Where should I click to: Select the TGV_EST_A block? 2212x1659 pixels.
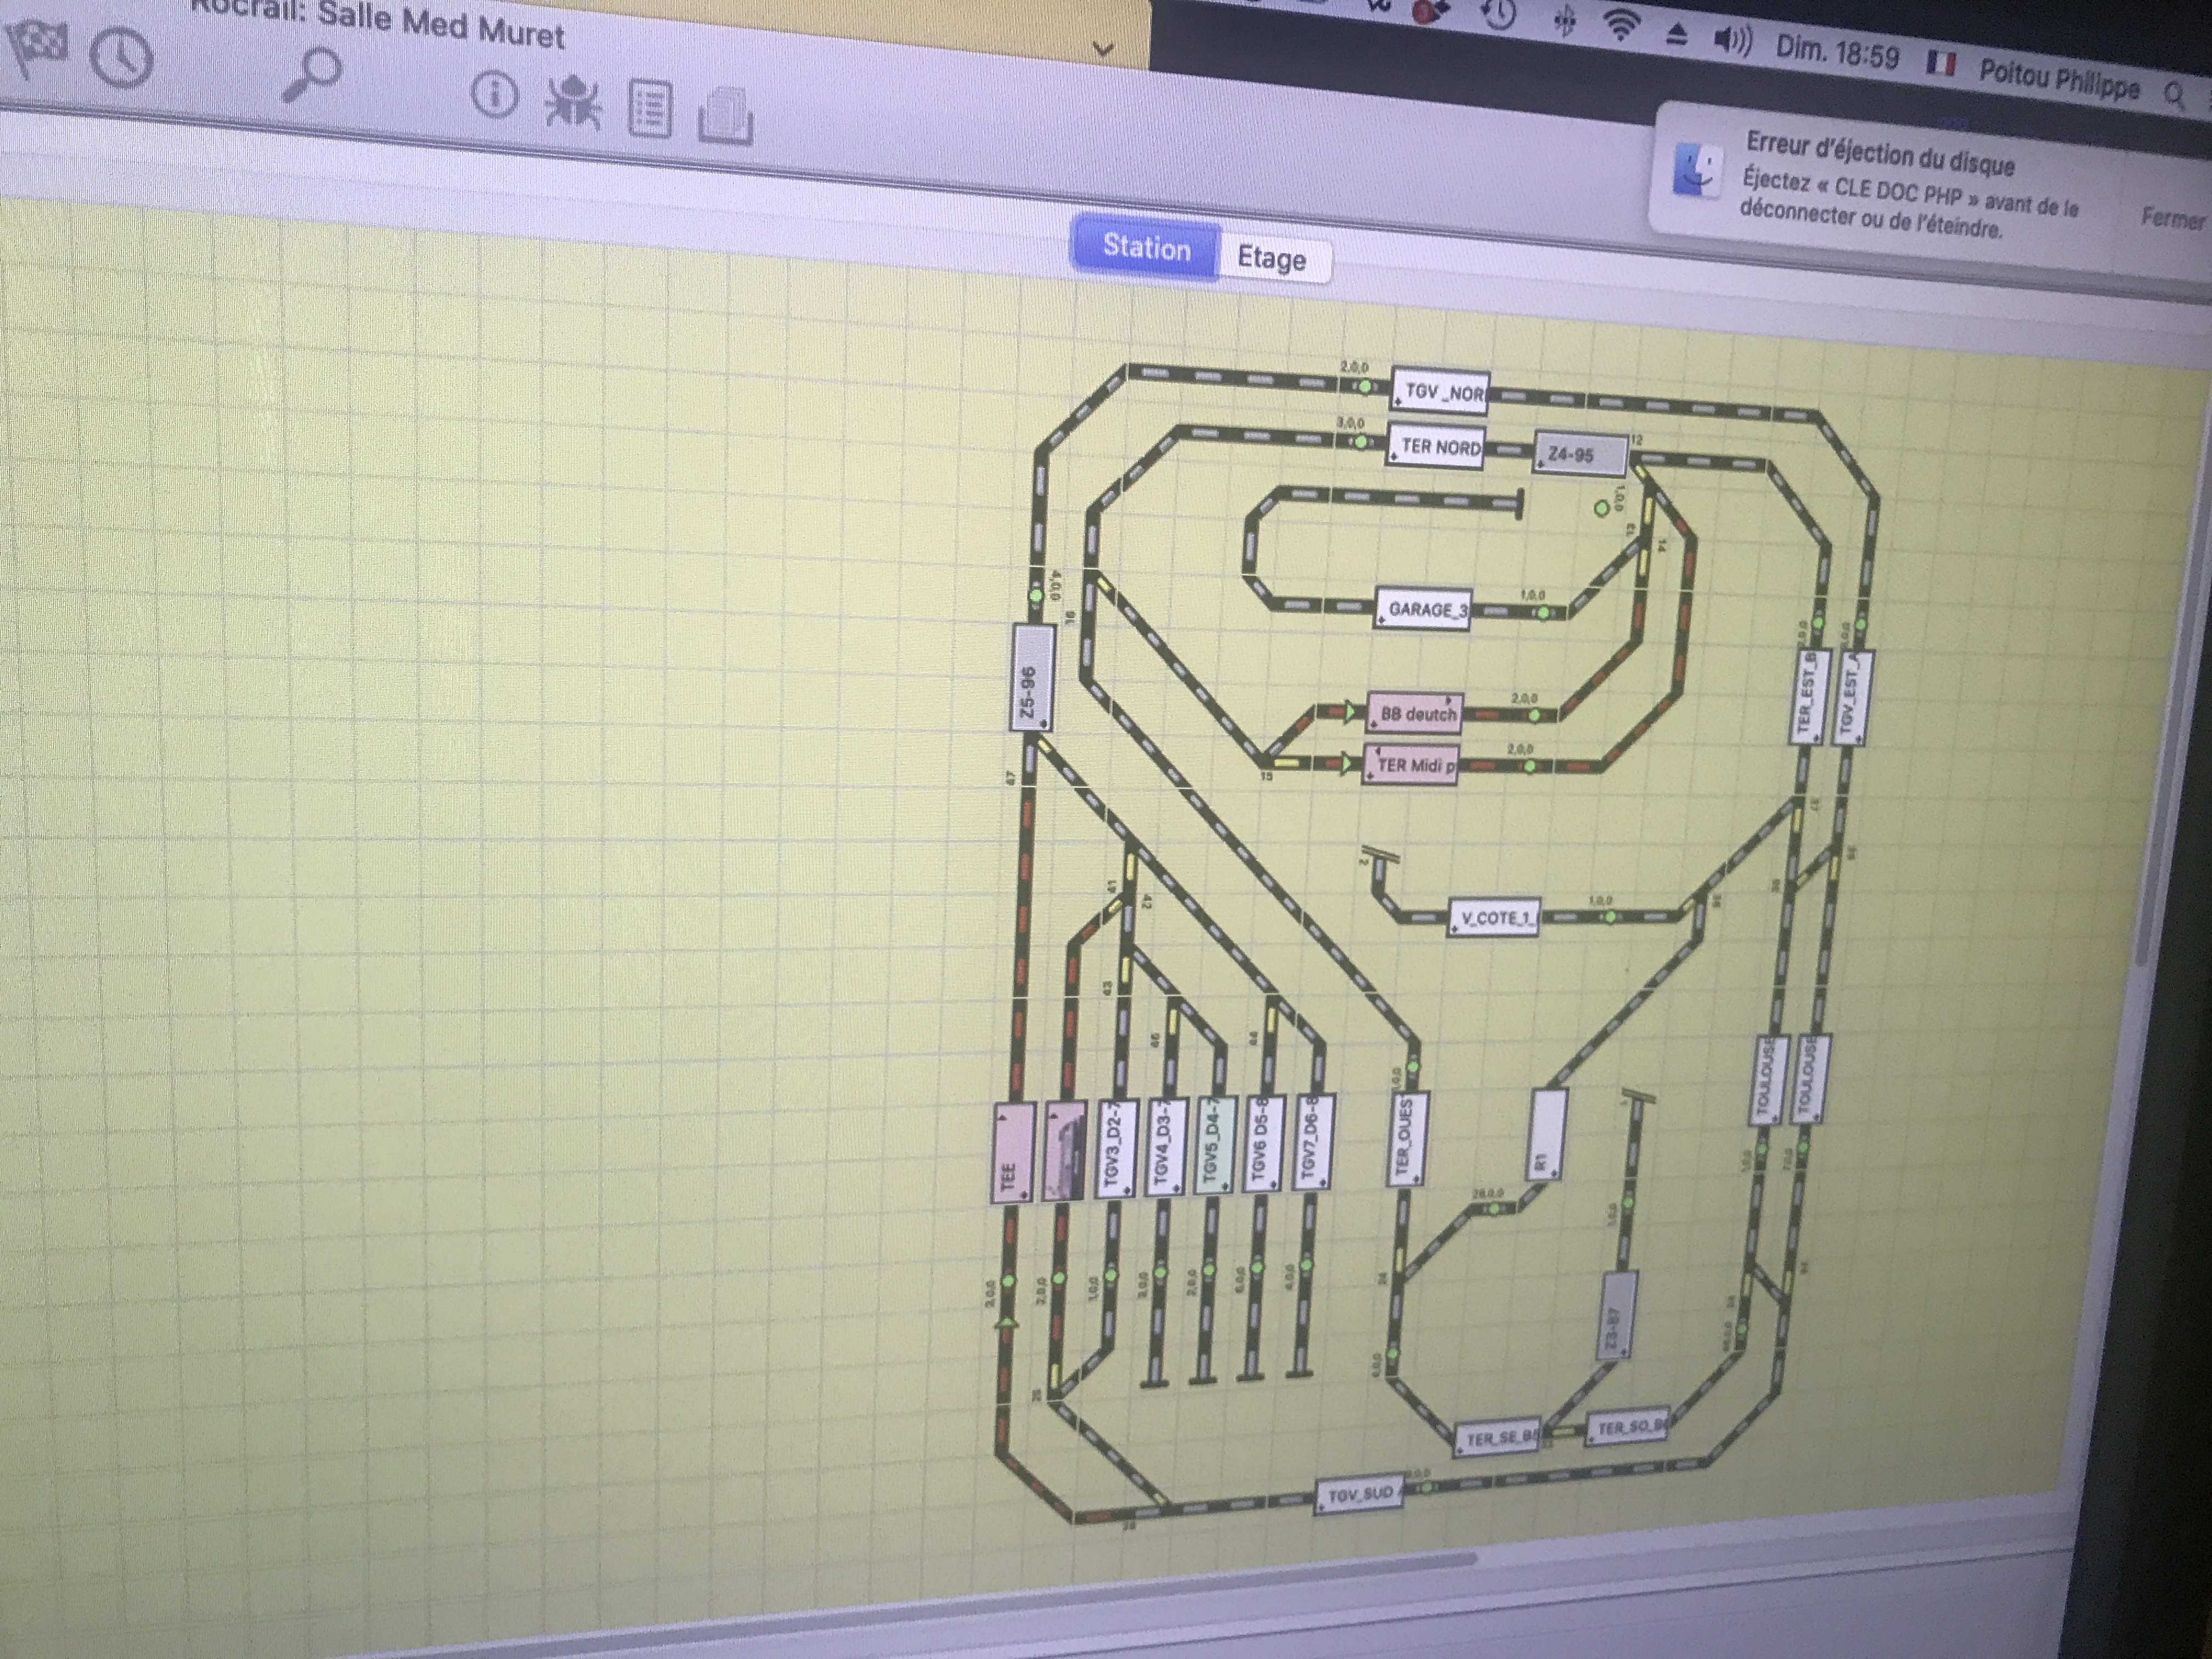pos(1853,697)
